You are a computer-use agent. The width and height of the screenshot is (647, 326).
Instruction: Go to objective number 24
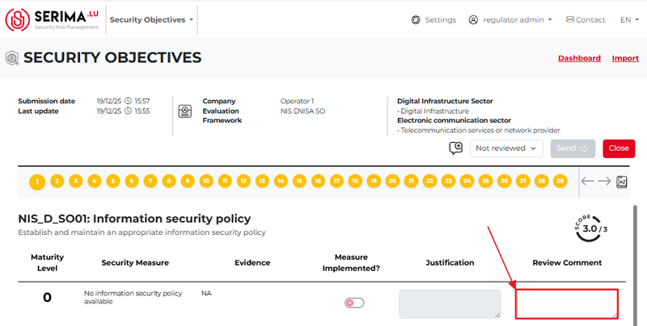click(467, 181)
